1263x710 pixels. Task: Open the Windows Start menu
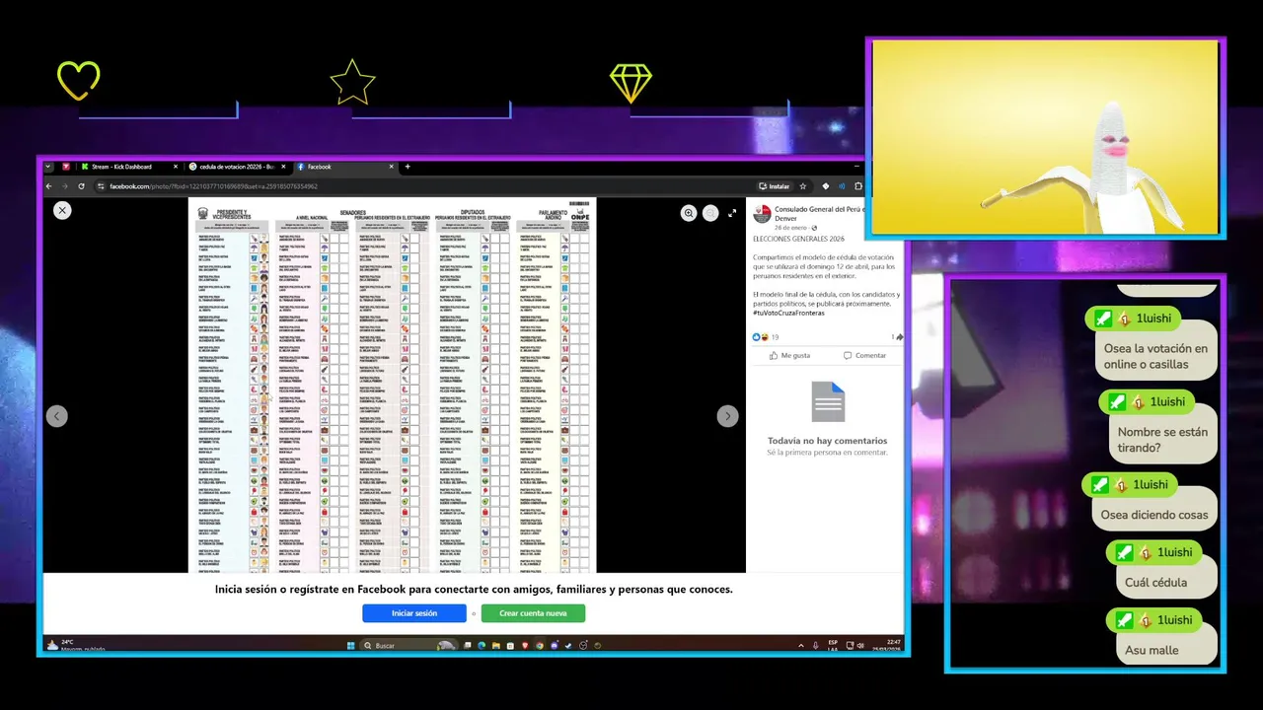coord(350,646)
